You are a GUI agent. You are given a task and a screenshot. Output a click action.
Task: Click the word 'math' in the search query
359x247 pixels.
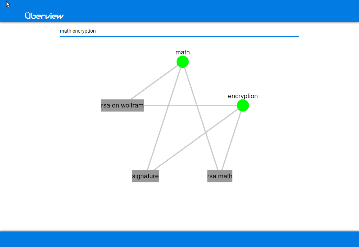[x=65, y=31]
